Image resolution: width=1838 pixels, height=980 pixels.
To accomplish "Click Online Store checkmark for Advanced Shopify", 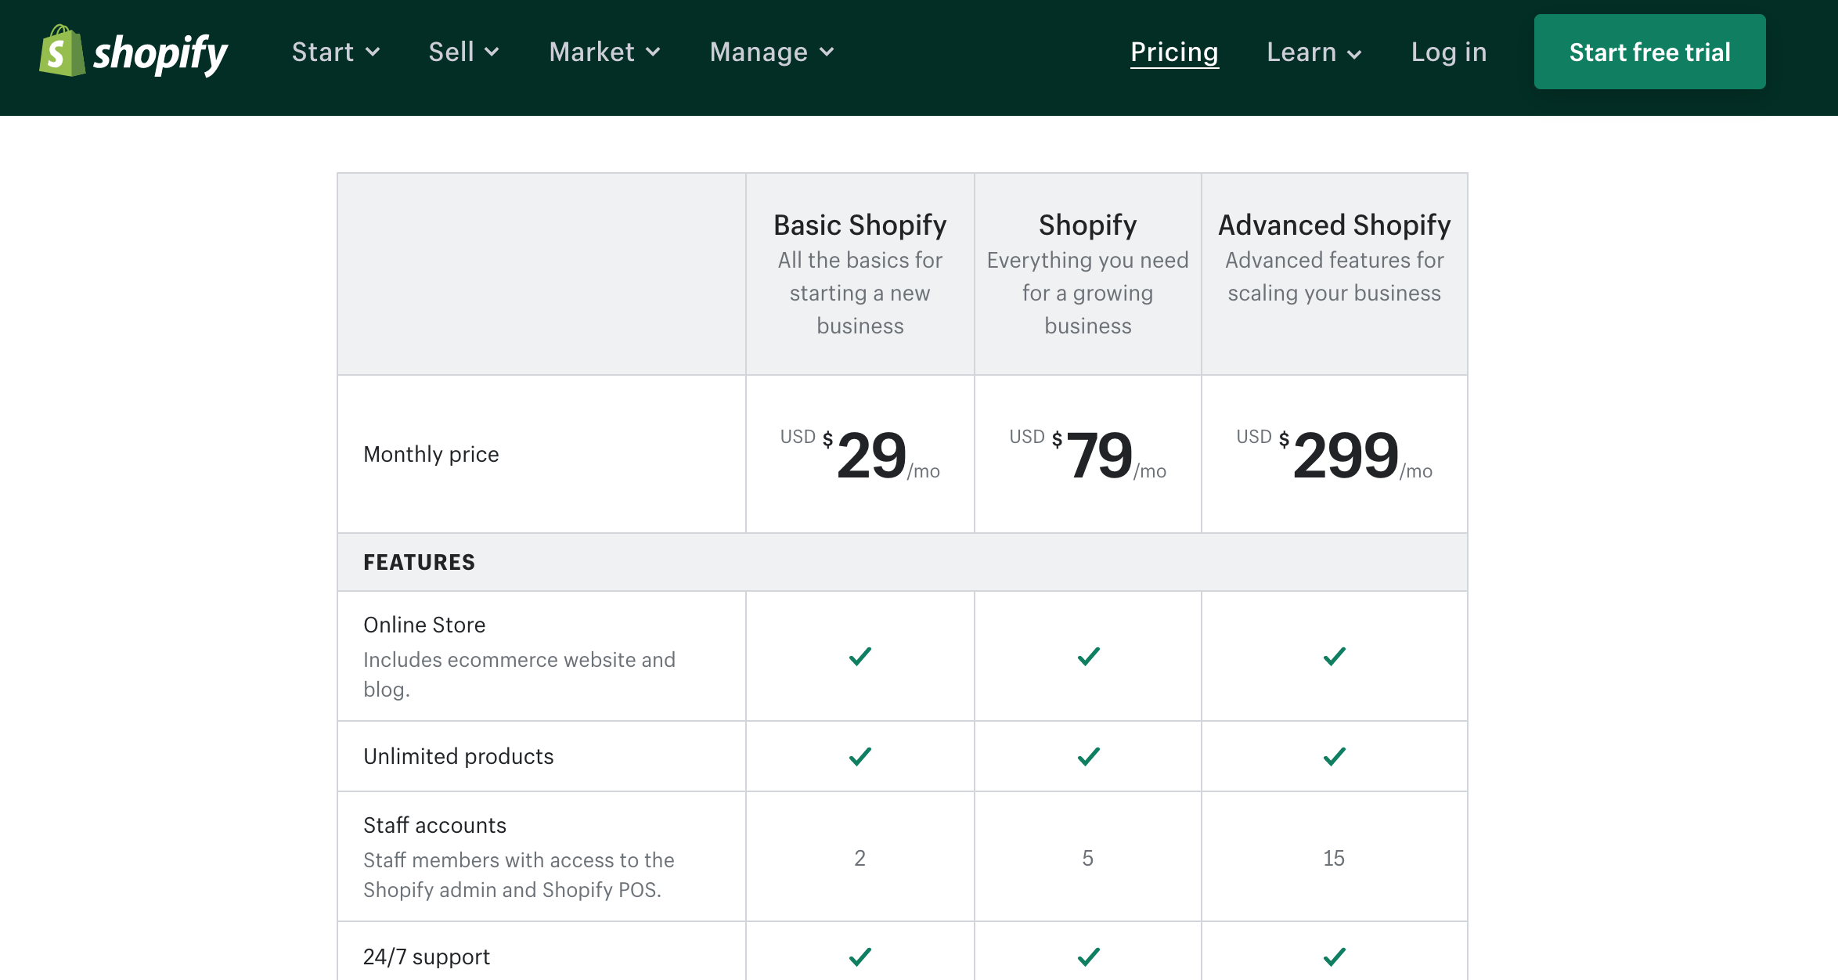I will (1334, 656).
